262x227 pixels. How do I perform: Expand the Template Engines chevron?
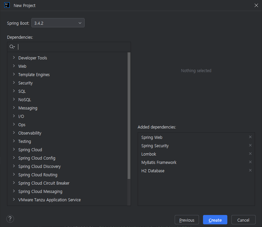tap(14, 74)
